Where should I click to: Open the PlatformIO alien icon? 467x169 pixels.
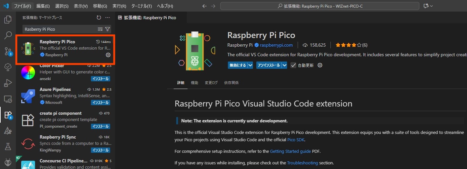tap(8, 162)
